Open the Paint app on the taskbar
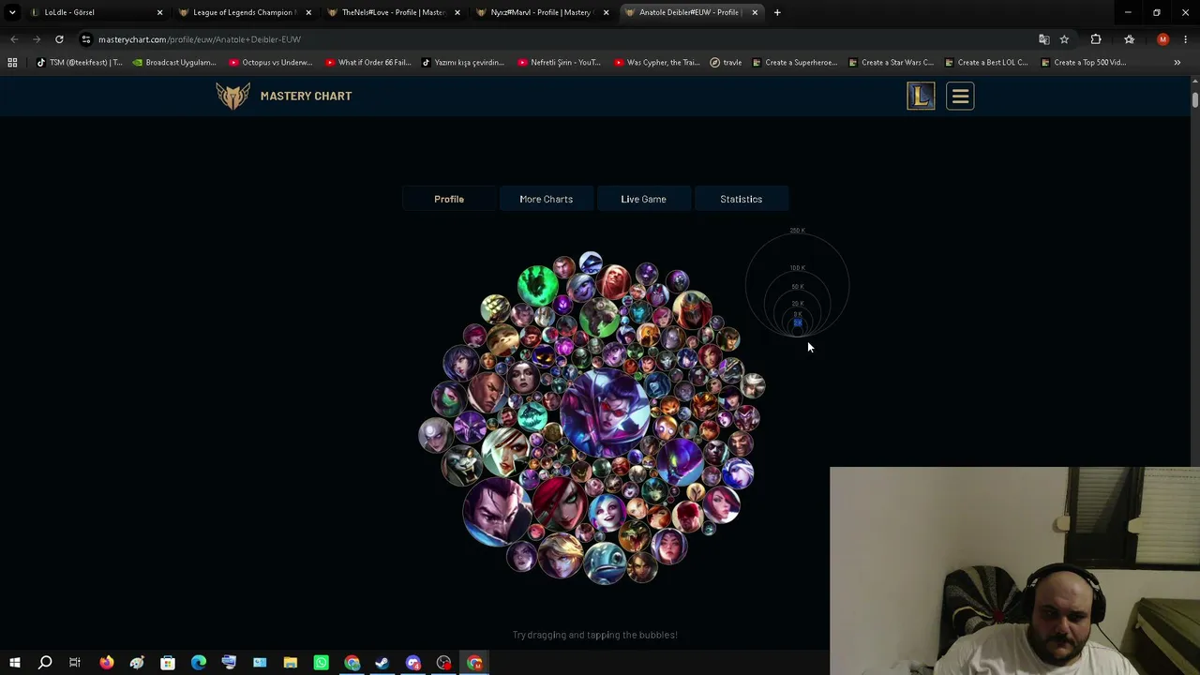 (x=137, y=663)
